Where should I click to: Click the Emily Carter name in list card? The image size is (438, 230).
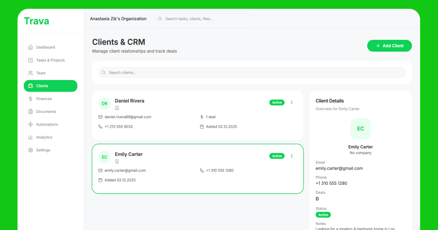pos(129,154)
